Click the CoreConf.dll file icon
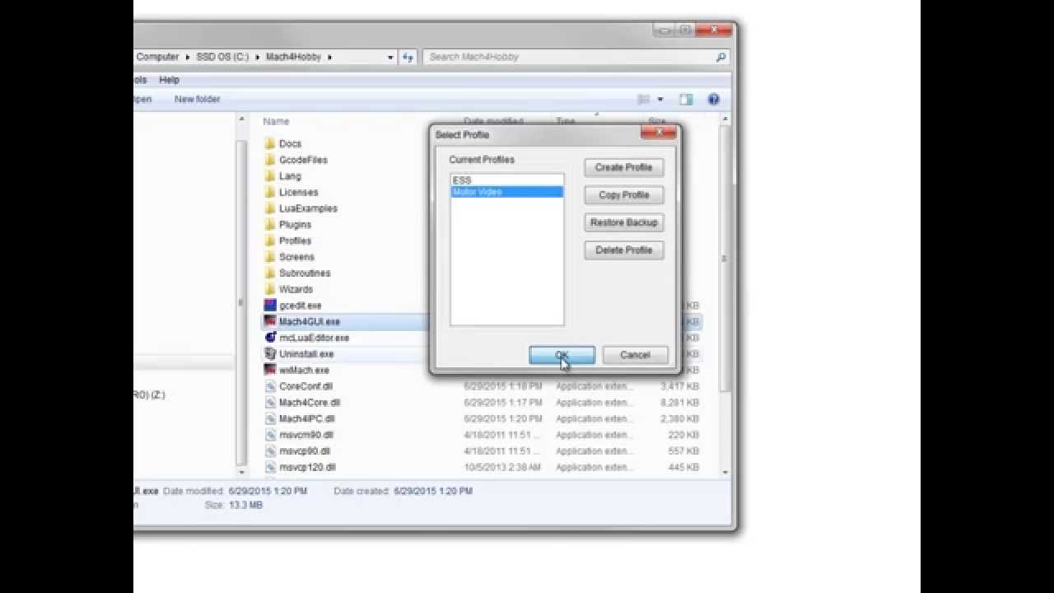This screenshot has height=593, width=1054. point(269,386)
